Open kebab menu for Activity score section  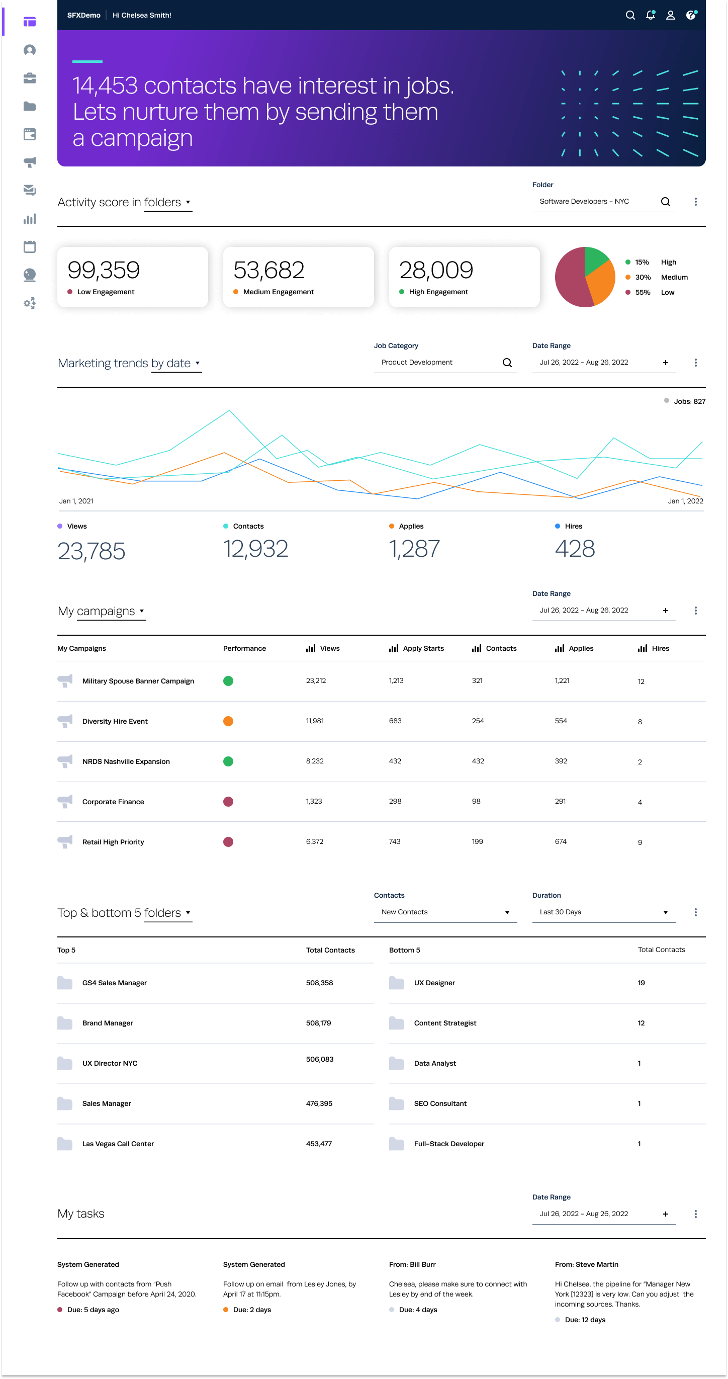tap(695, 202)
